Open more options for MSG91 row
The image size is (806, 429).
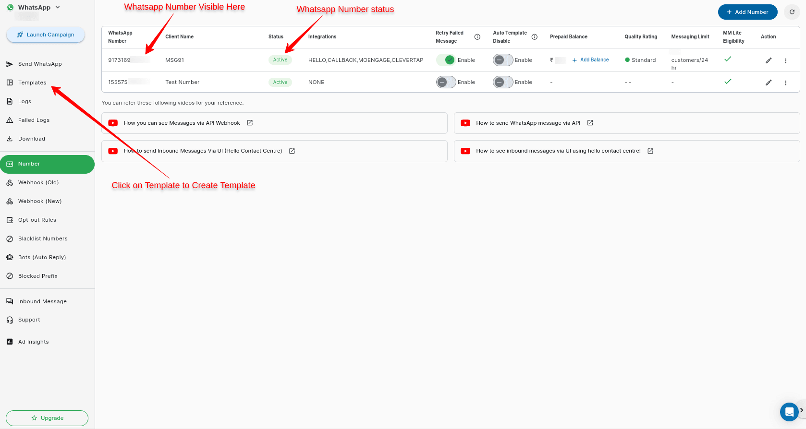click(x=786, y=61)
